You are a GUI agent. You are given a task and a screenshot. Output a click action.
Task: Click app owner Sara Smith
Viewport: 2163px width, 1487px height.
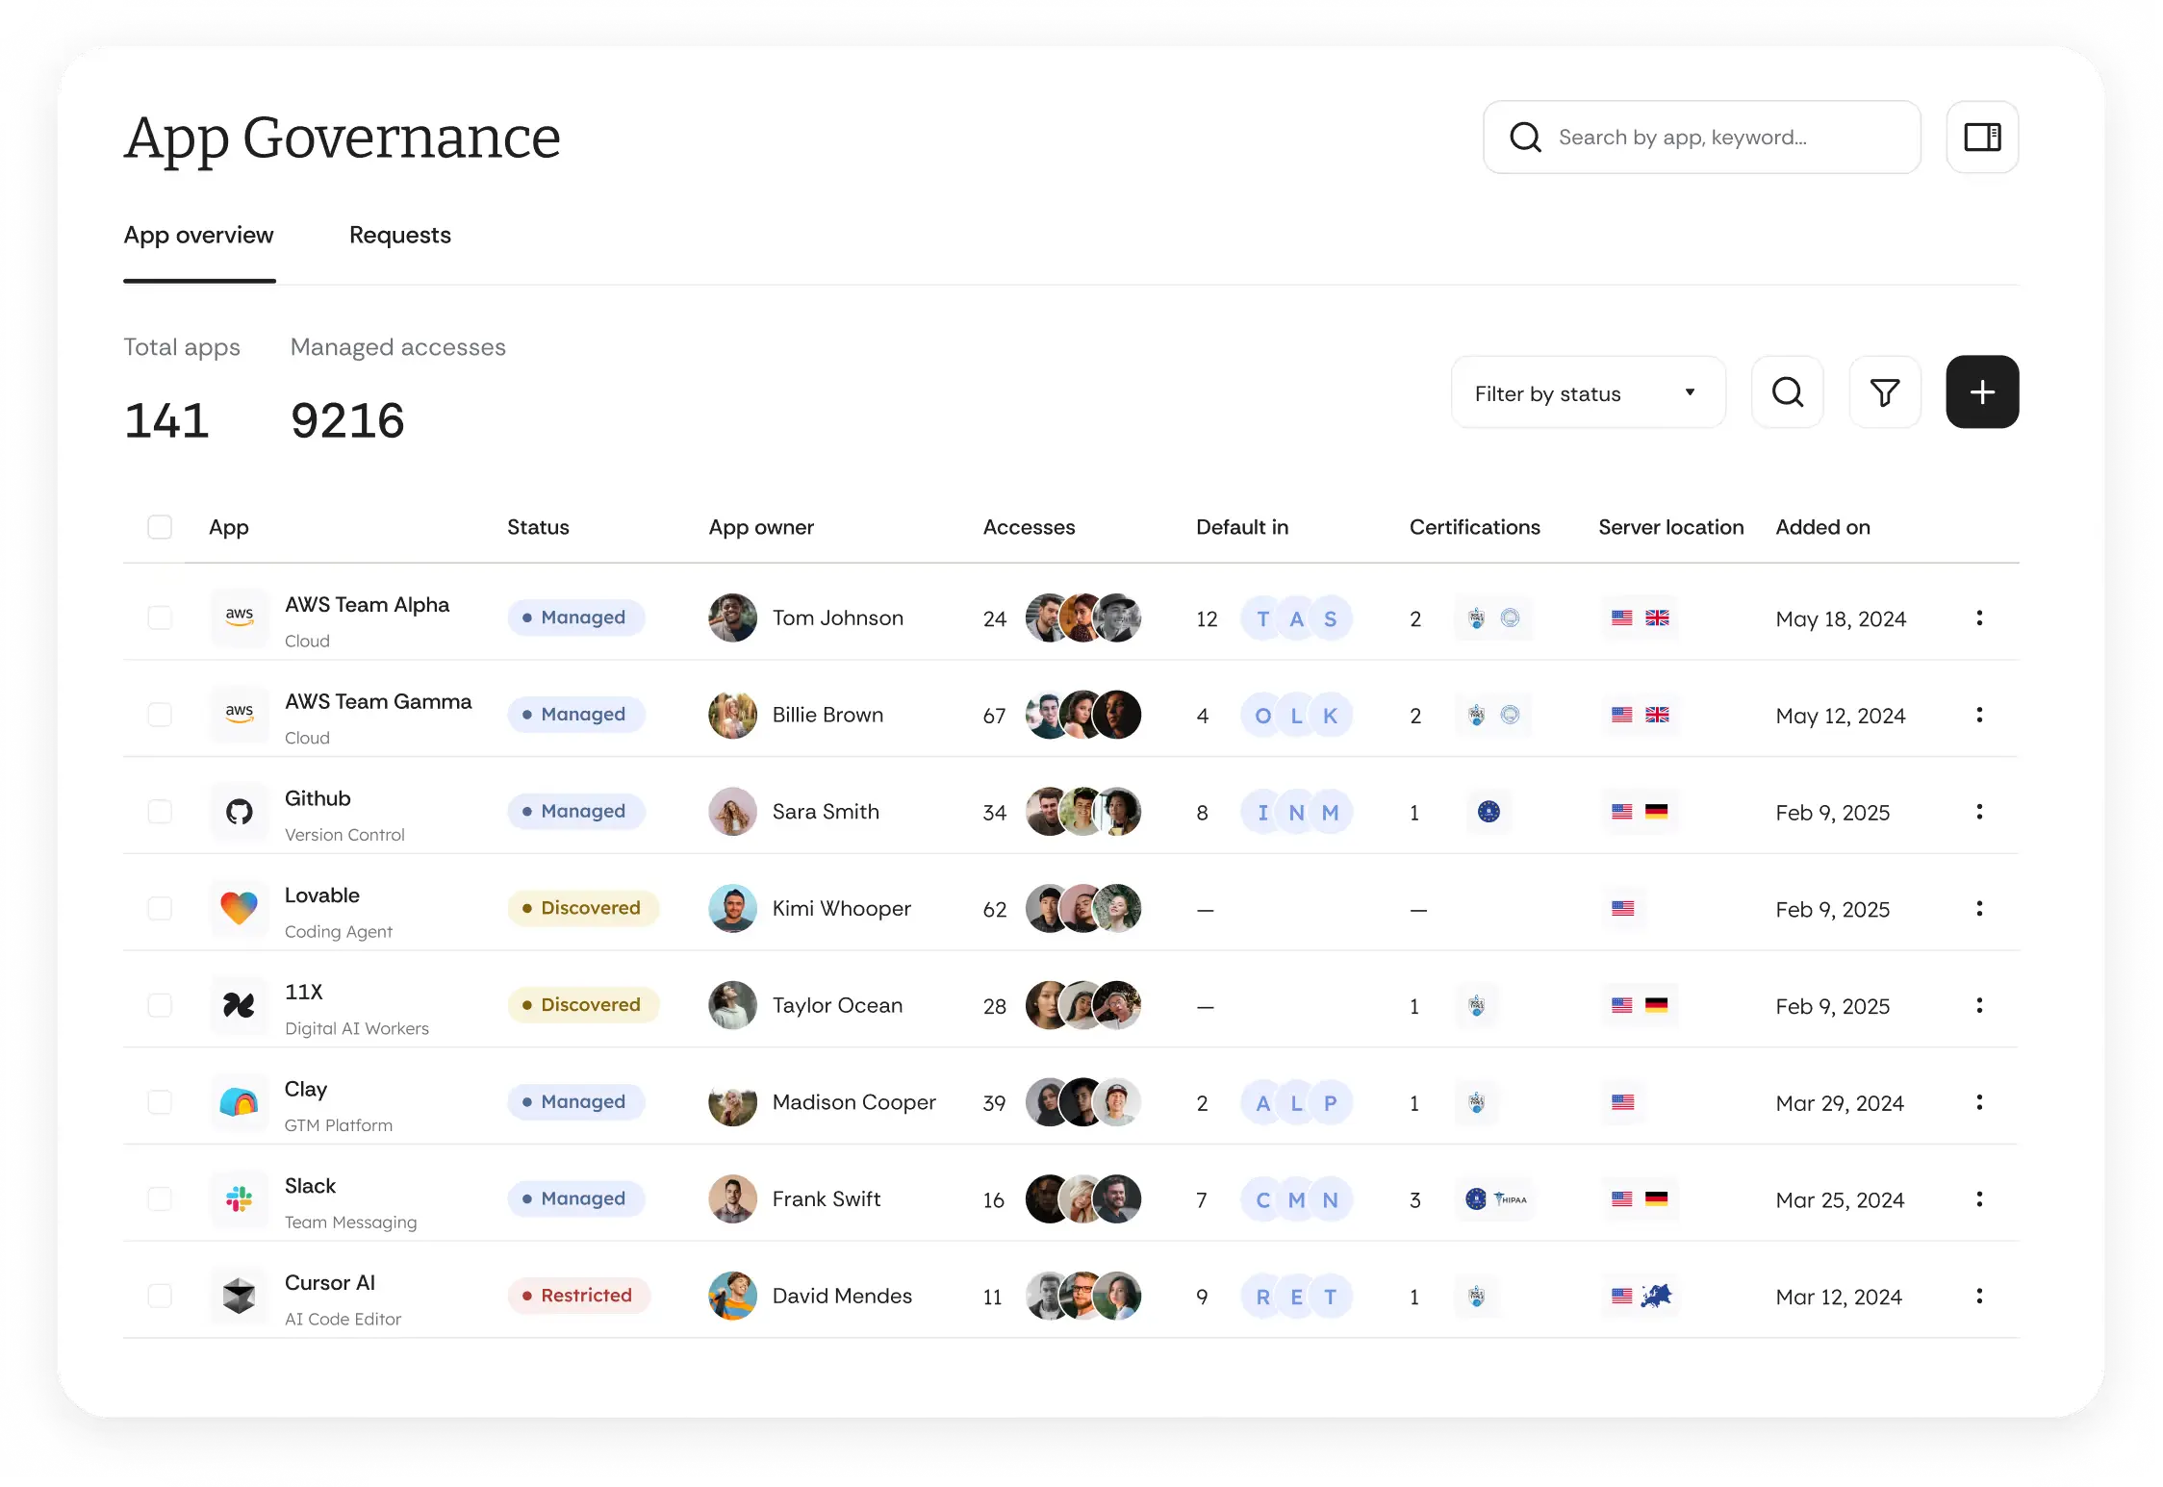tap(826, 811)
